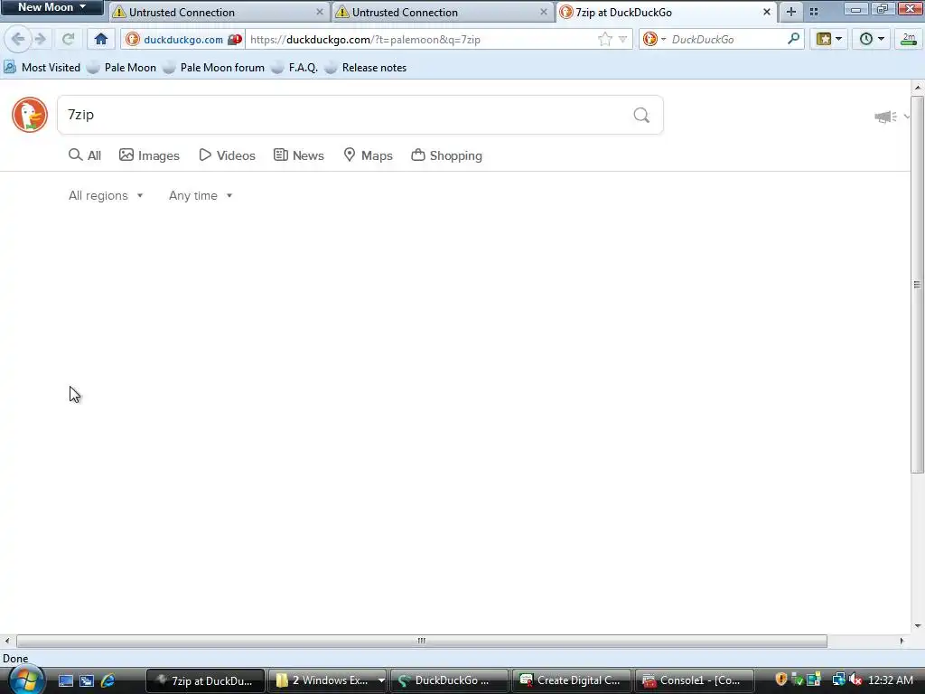
Task: Open the Pale Moon bookmark
Action: 122,67
